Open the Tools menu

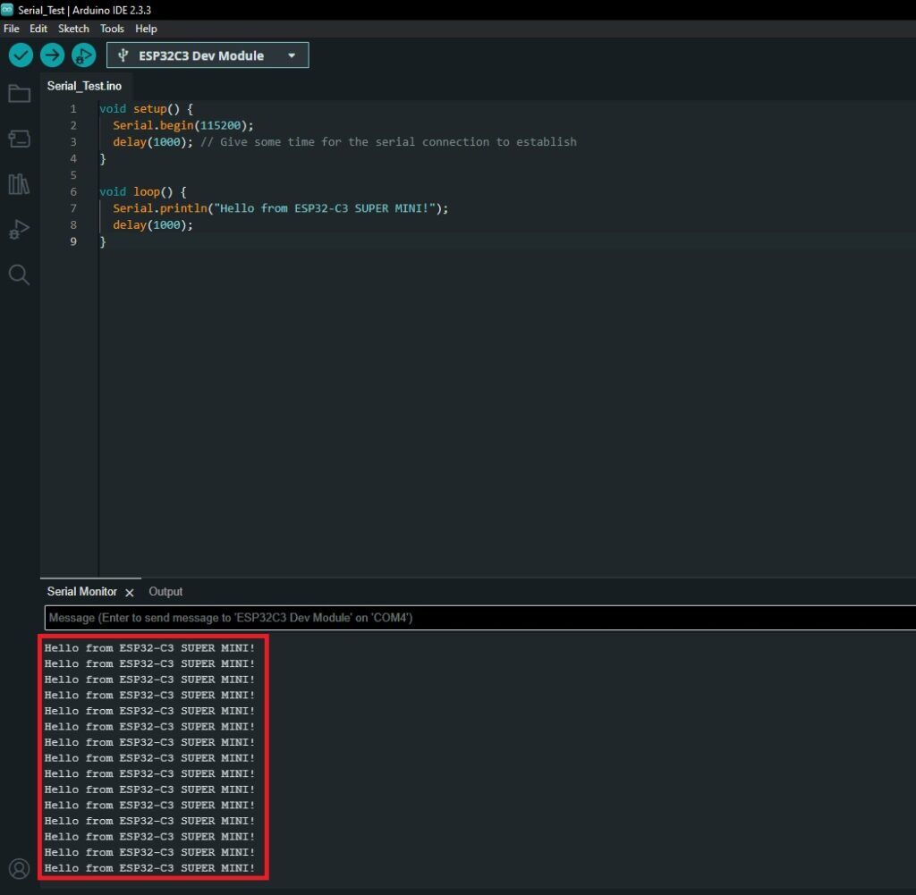[x=111, y=29]
